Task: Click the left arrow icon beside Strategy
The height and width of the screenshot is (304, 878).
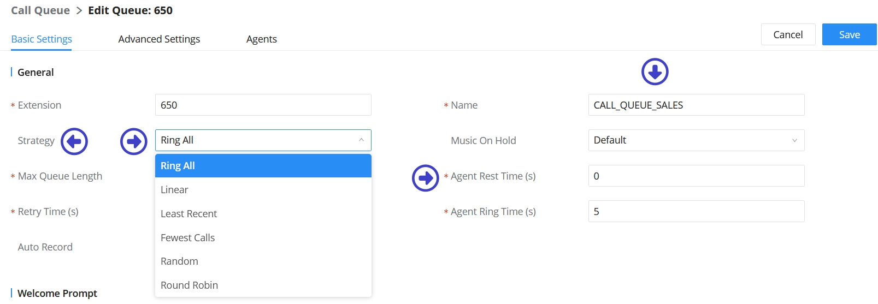Action: tap(74, 142)
